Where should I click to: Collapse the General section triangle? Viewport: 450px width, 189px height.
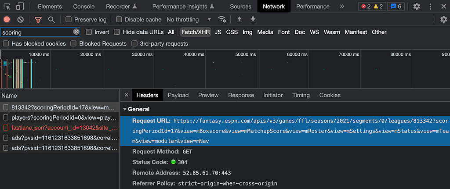(x=124, y=109)
